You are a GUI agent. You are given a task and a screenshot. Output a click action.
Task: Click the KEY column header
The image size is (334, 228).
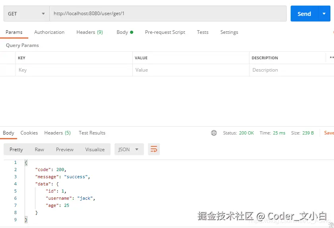coord(21,58)
